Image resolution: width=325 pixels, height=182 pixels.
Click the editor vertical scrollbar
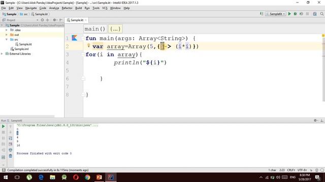[x=323, y=69]
